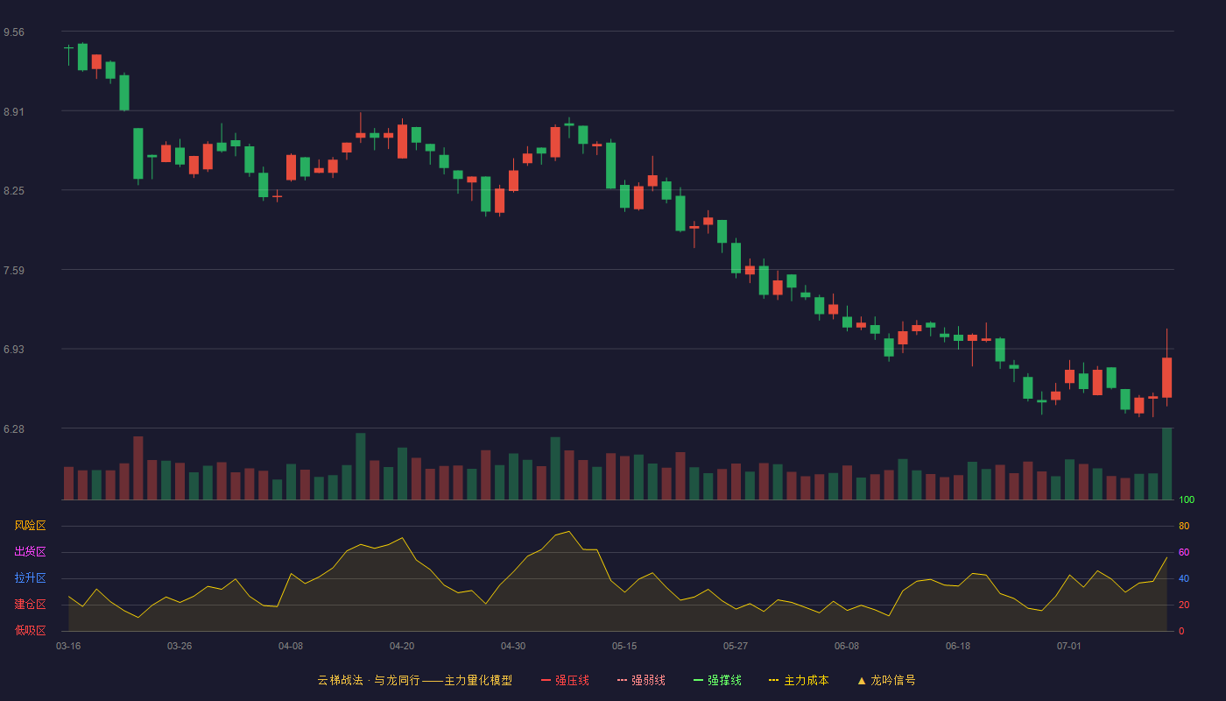Click the 04-20 date axis label

pos(402,646)
